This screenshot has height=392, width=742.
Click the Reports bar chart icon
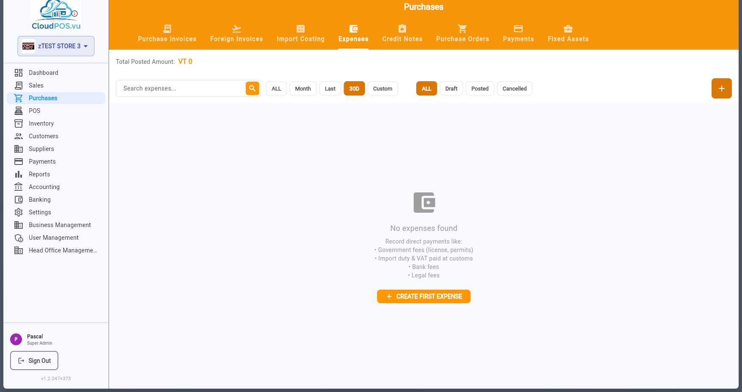19,174
